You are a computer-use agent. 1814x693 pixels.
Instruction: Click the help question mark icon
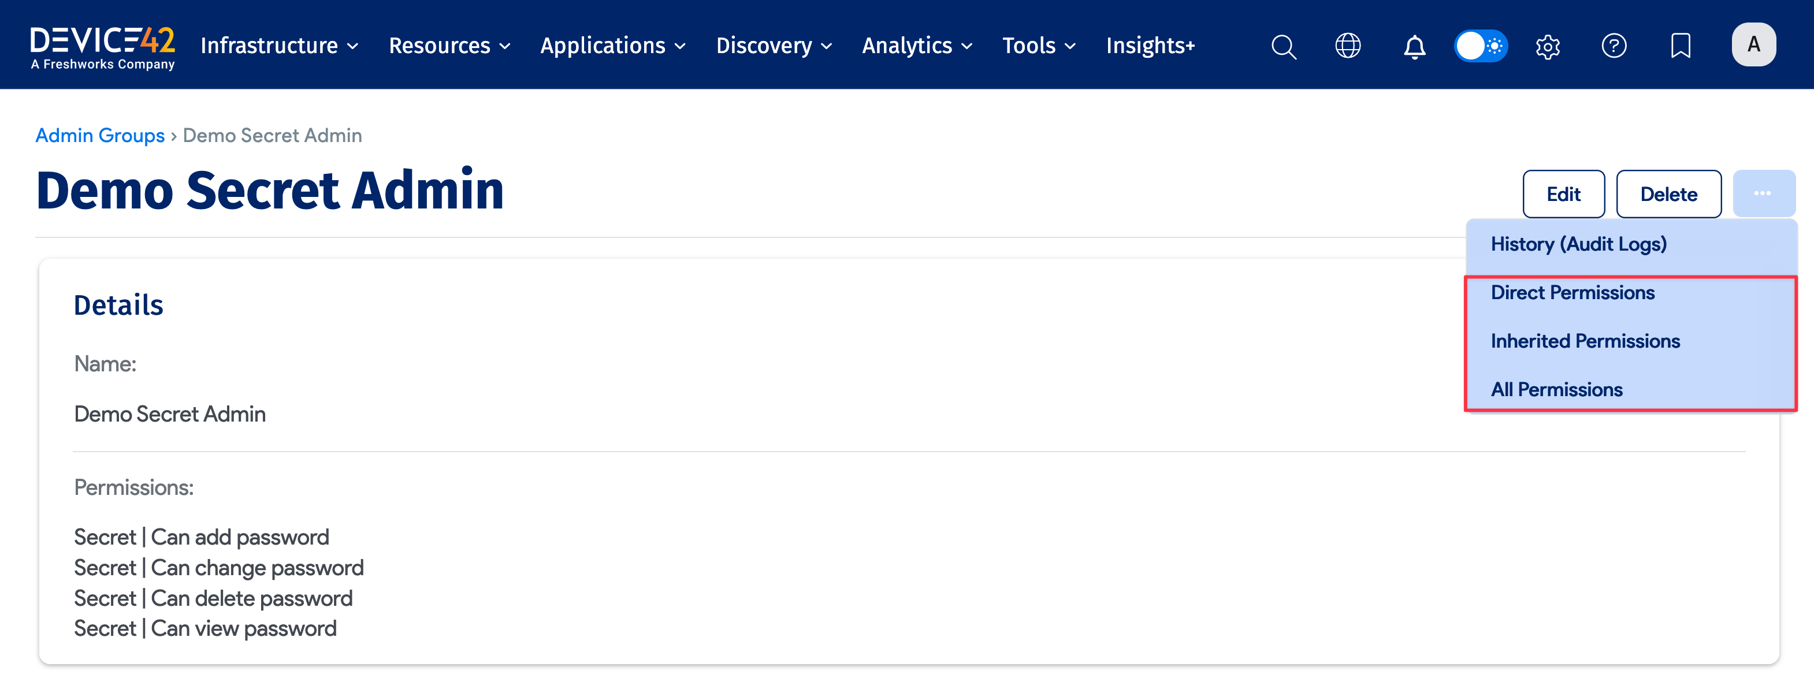tap(1614, 46)
